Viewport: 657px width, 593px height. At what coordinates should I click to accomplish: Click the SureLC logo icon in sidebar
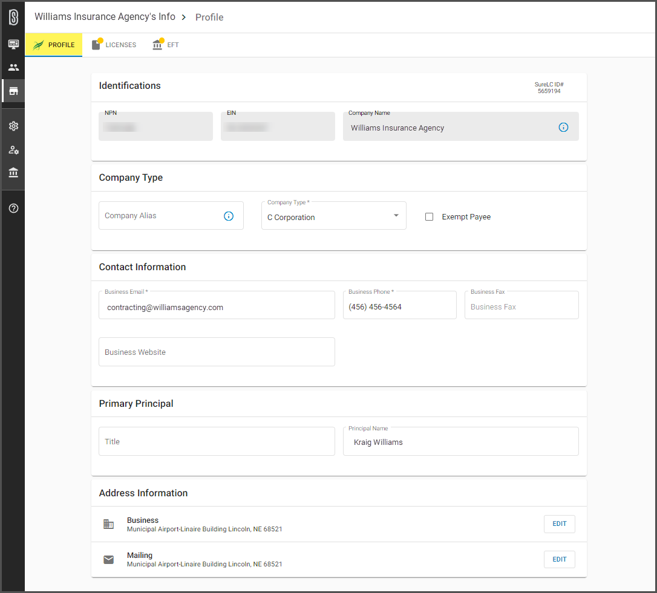13,17
